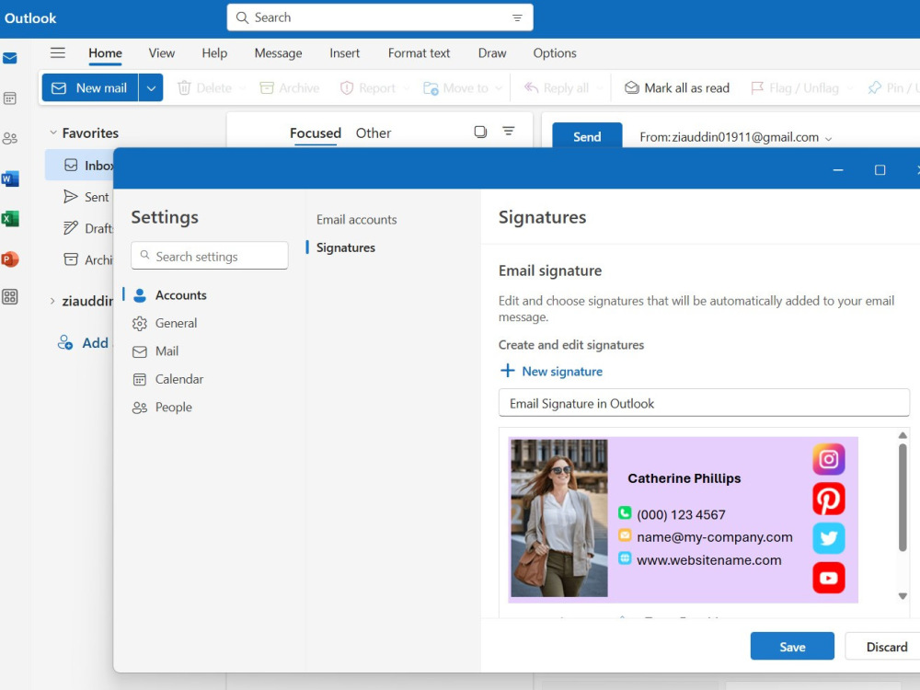Click the select messages icon beside Other tab

click(x=480, y=132)
